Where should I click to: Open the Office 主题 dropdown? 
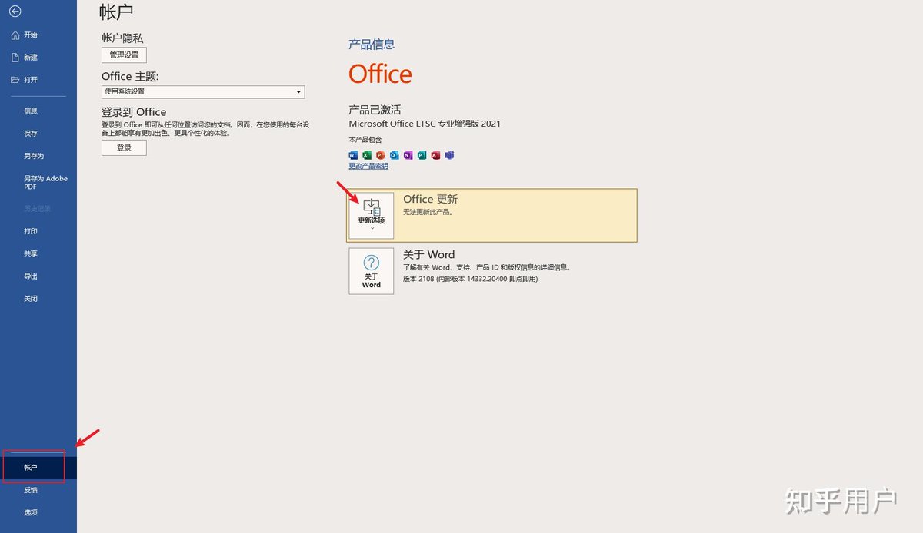(203, 91)
